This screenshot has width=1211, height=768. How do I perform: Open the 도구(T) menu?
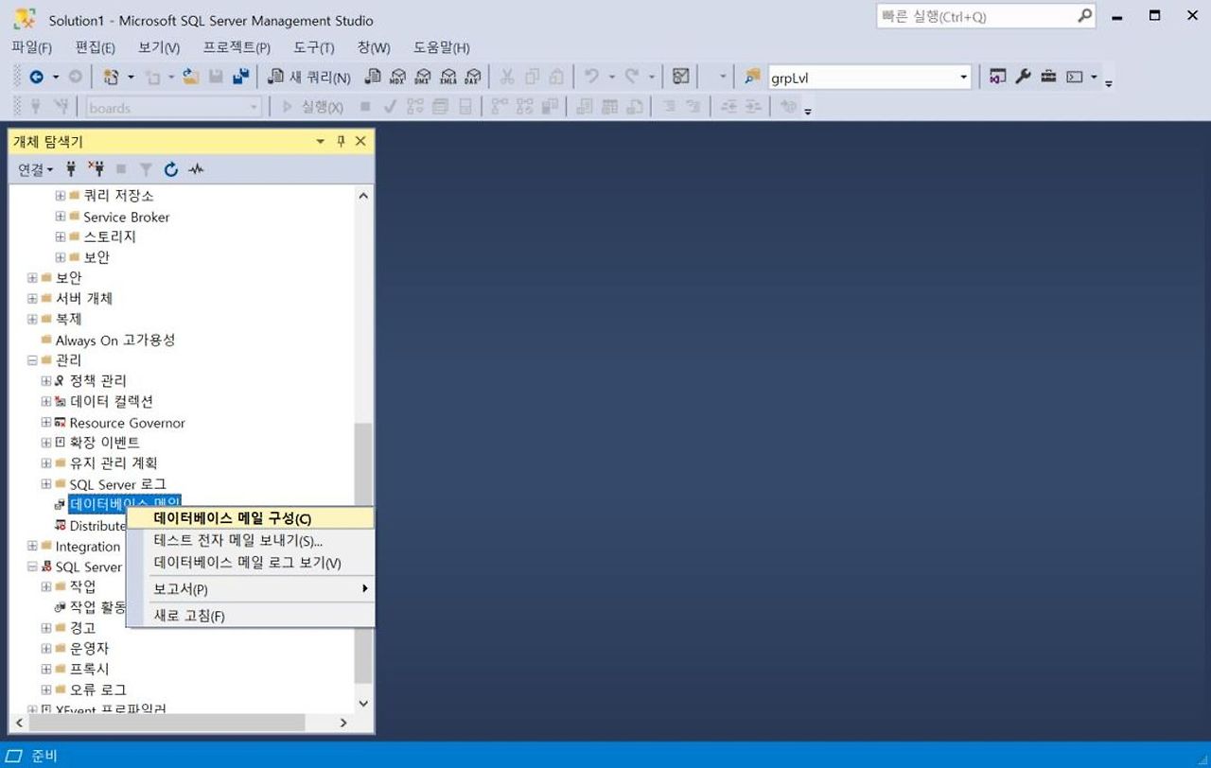click(313, 47)
